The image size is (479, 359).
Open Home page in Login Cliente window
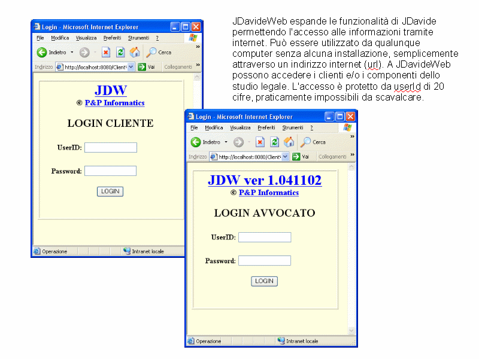click(135, 53)
